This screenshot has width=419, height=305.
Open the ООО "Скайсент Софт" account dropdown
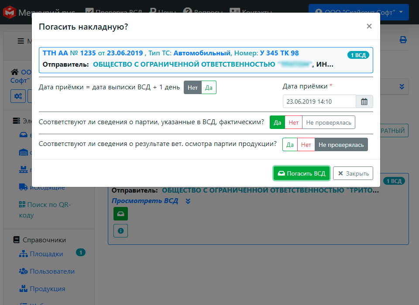click(358, 12)
